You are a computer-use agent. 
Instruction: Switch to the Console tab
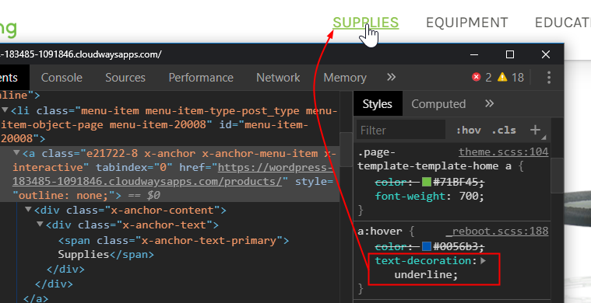click(x=62, y=78)
